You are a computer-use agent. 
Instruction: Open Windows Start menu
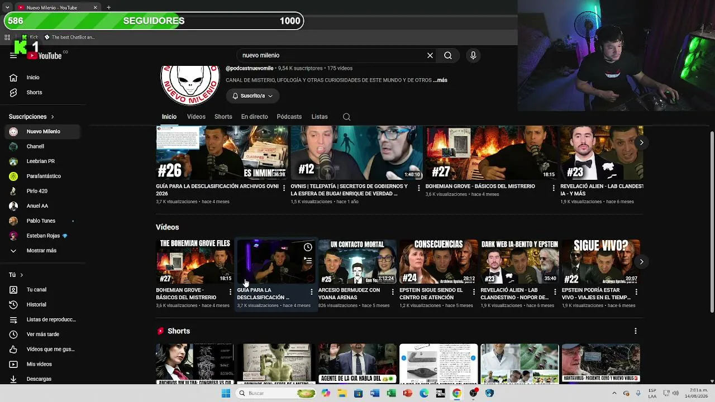(x=226, y=393)
